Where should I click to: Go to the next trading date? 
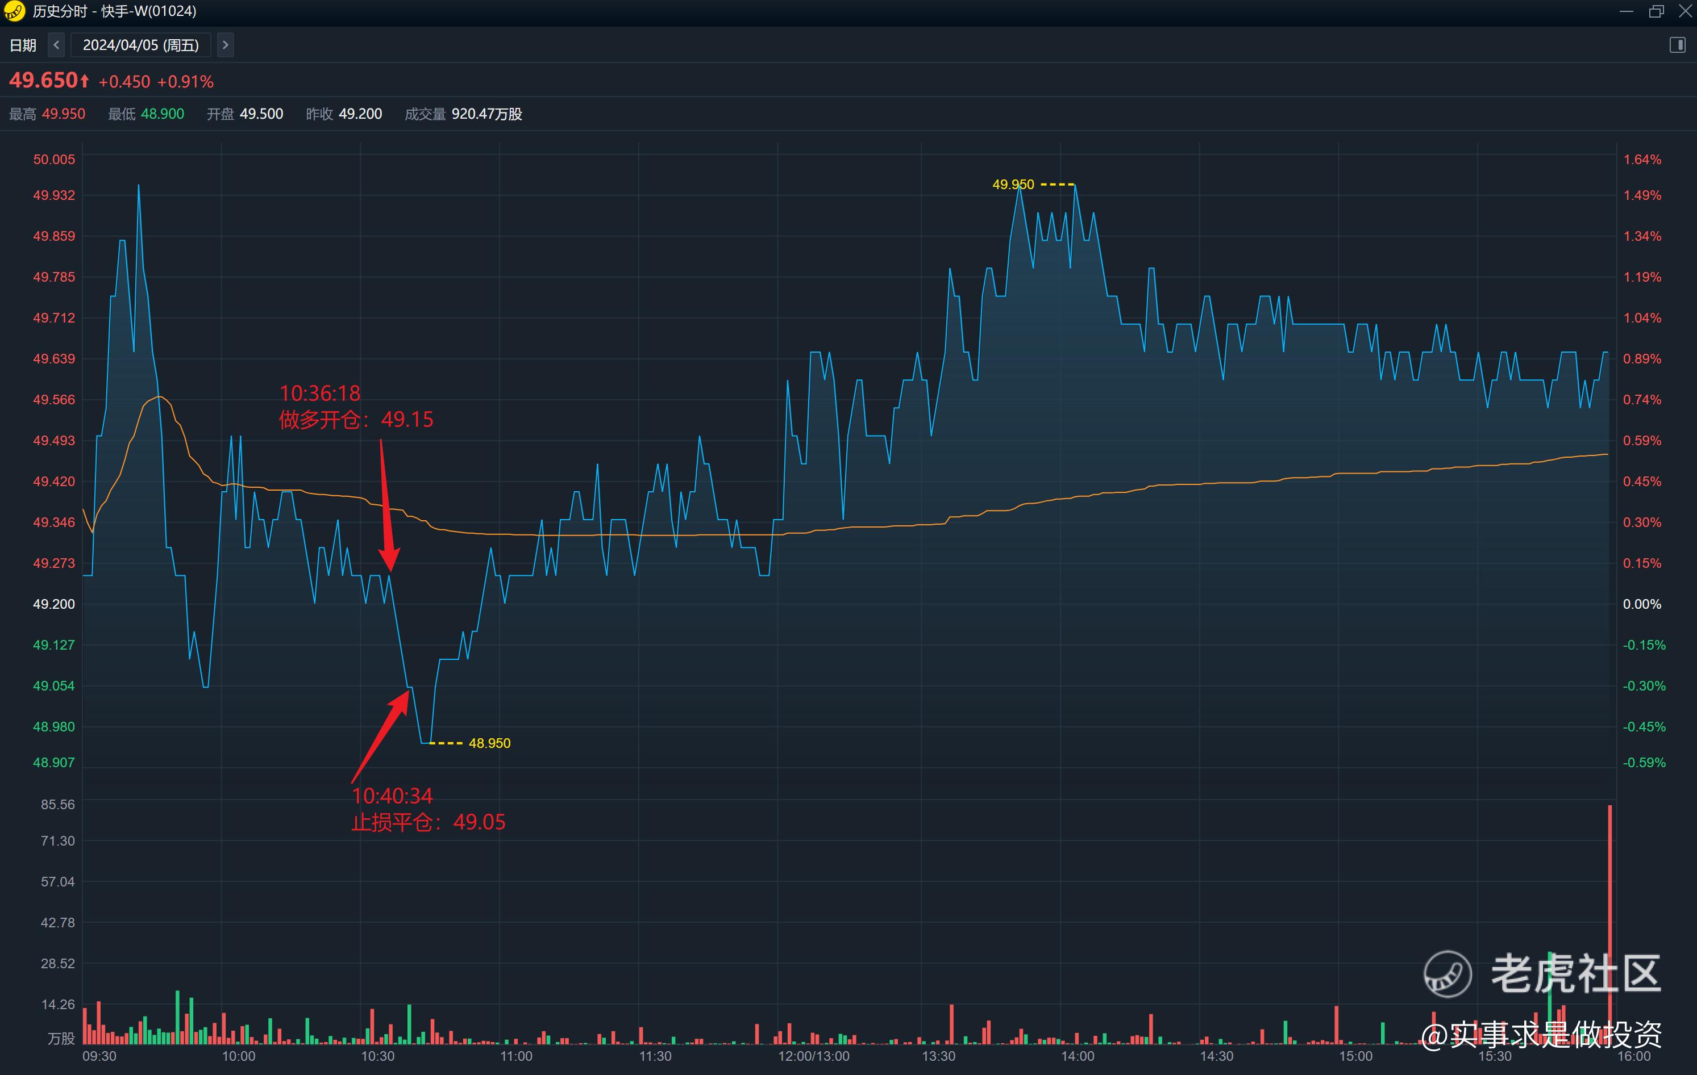click(x=225, y=45)
